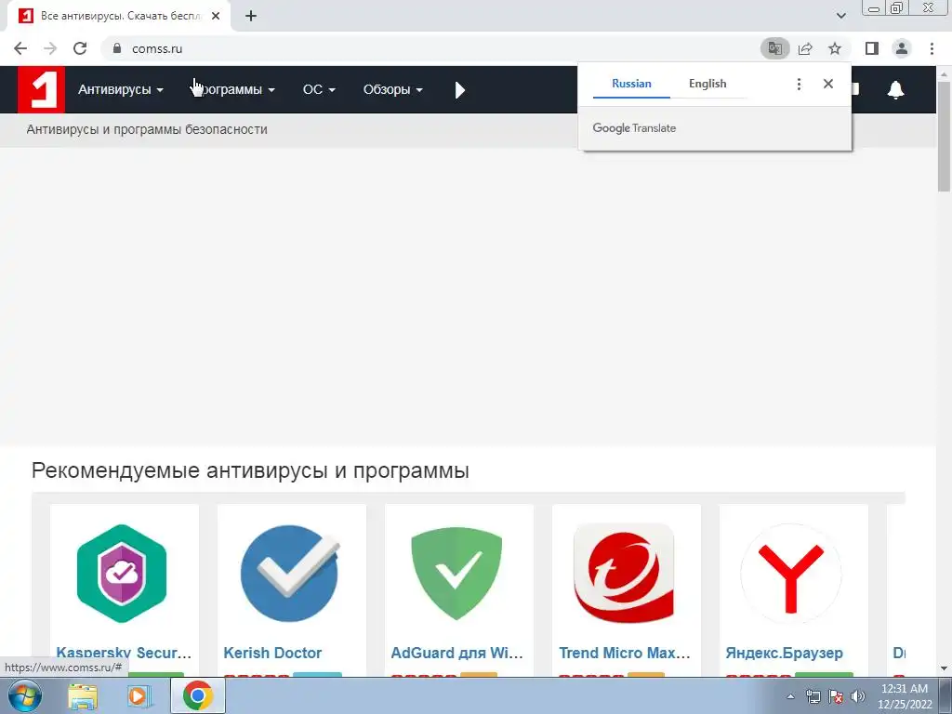The height and width of the screenshot is (714, 952).
Task: Click the page vertical scrollbar thumb
Action: coord(945,137)
